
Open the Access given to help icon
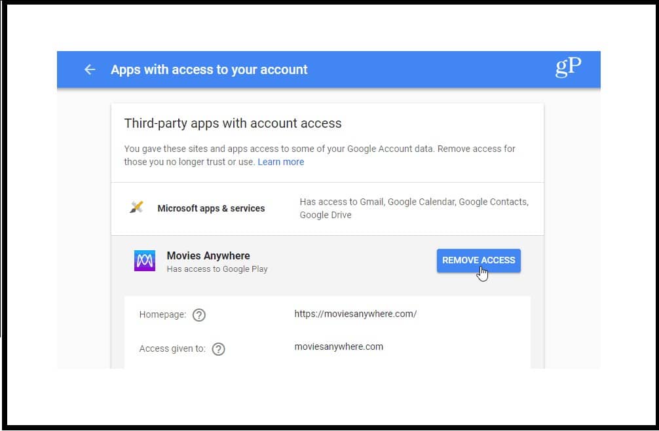218,348
